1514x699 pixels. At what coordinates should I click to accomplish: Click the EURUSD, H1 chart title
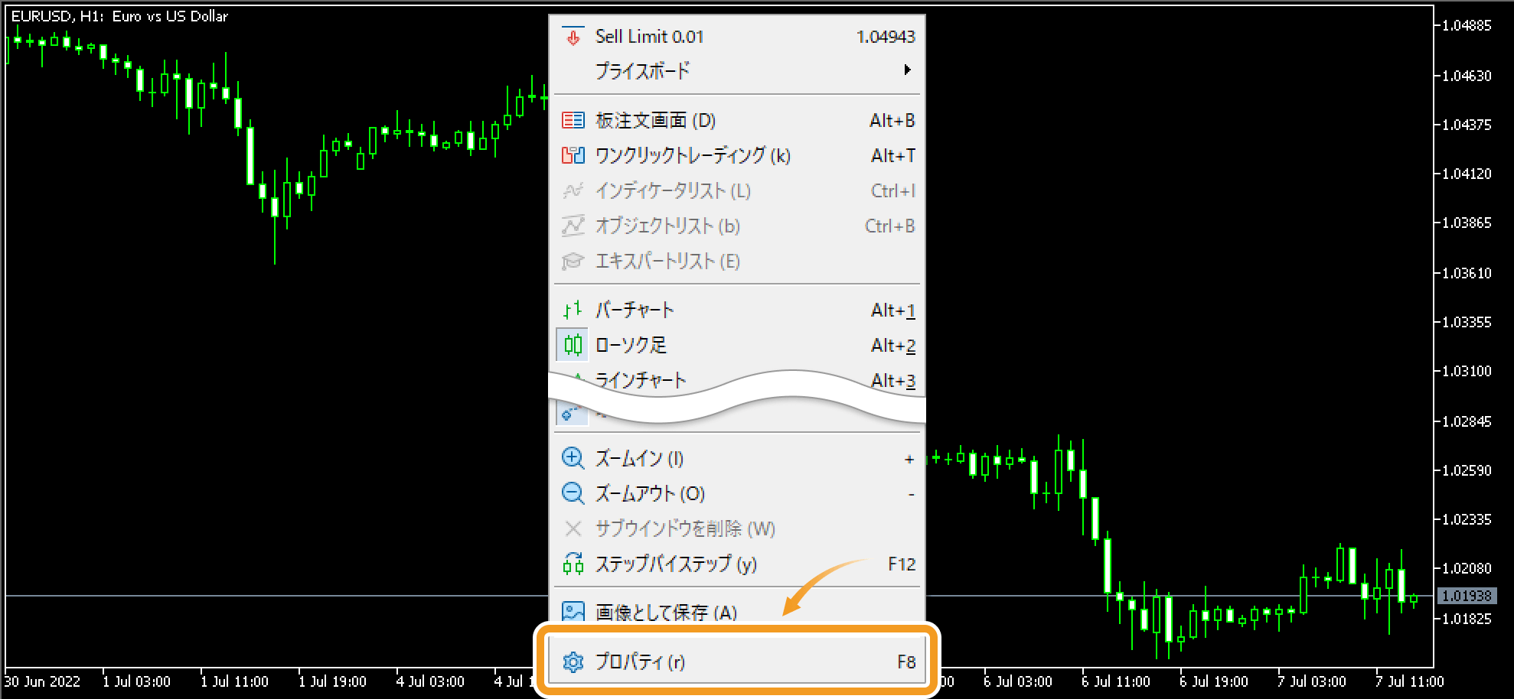click(x=119, y=16)
